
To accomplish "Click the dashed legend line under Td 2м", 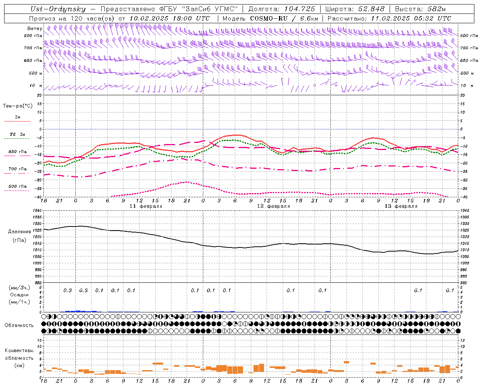I will click(17, 138).
